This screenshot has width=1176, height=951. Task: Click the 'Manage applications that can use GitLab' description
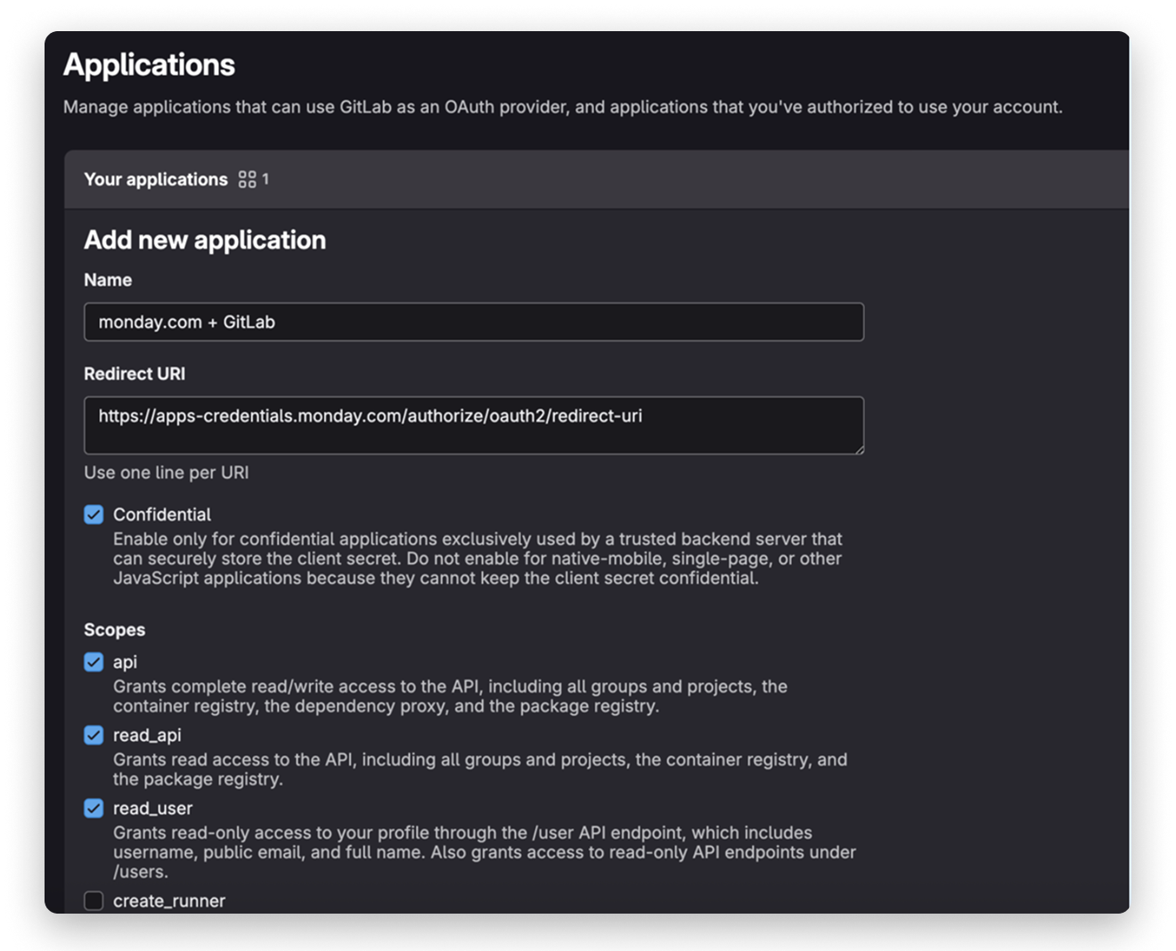click(563, 107)
